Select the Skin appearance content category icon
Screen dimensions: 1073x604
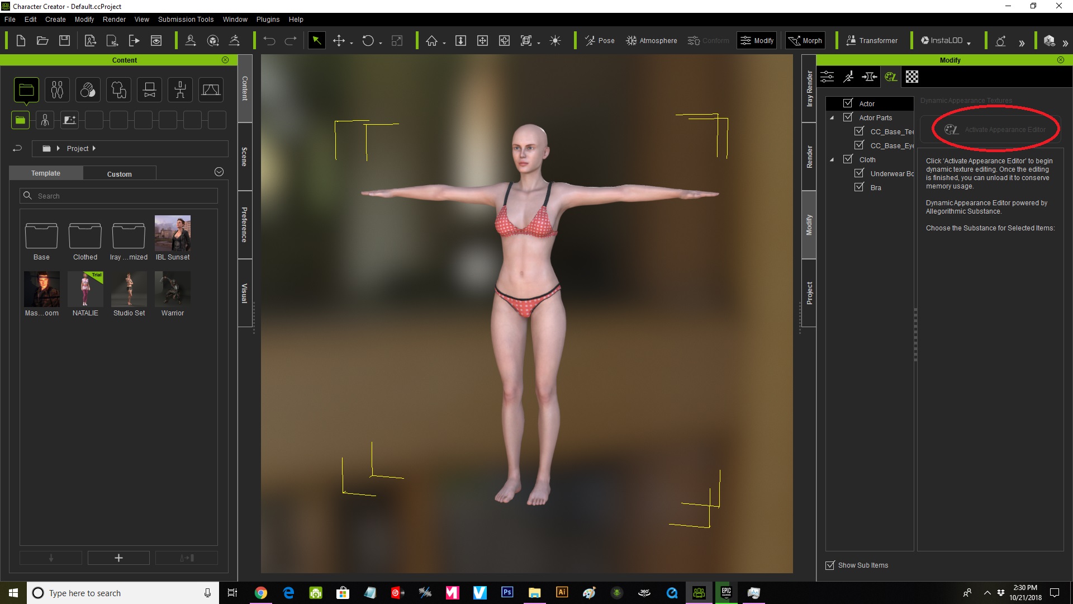pyautogui.click(x=88, y=90)
